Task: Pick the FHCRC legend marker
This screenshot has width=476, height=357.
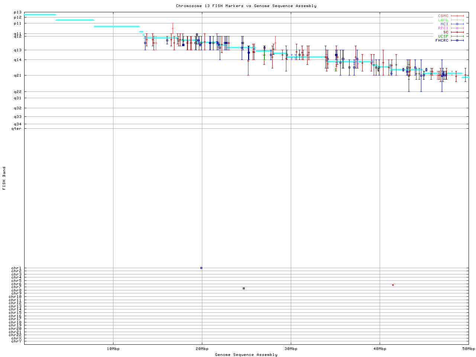Action: [x=457, y=41]
